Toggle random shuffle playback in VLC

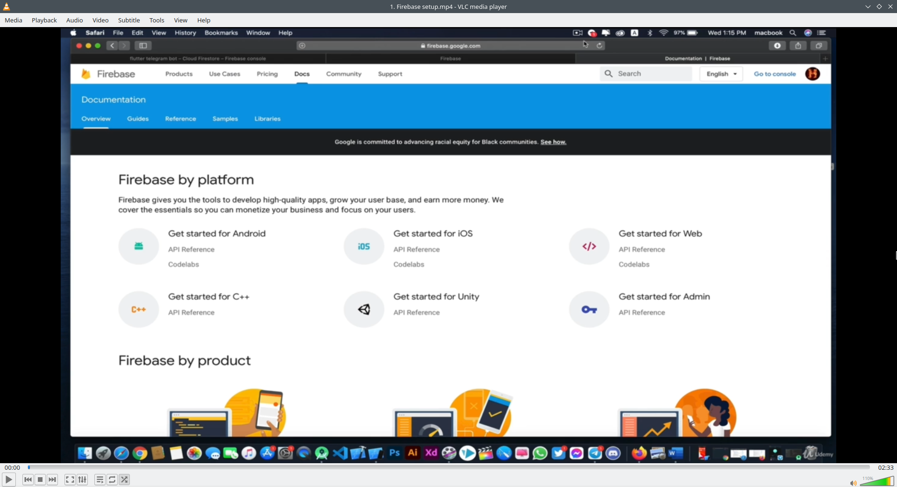coord(124,480)
